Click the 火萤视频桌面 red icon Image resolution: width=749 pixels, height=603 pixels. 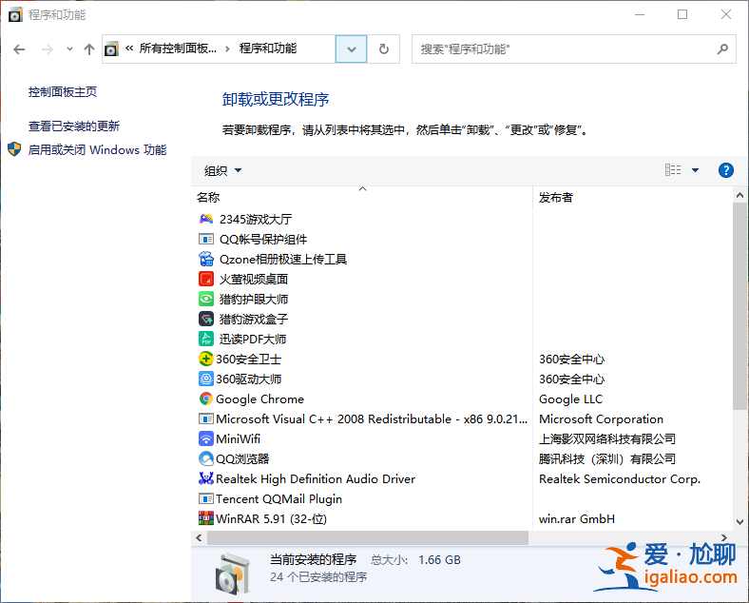pyautogui.click(x=206, y=279)
